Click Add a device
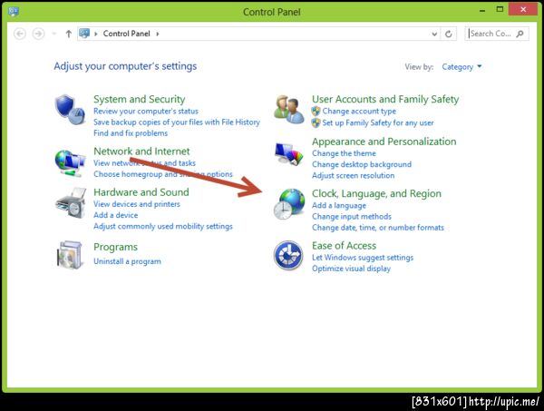Screen dimensions: 544x411 (116, 215)
